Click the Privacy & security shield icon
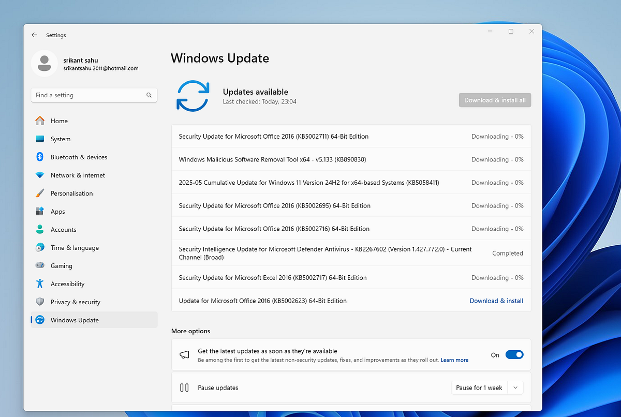 tap(40, 302)
